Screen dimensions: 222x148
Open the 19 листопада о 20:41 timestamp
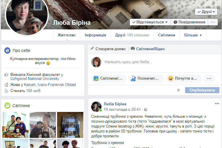coord(122,110)
